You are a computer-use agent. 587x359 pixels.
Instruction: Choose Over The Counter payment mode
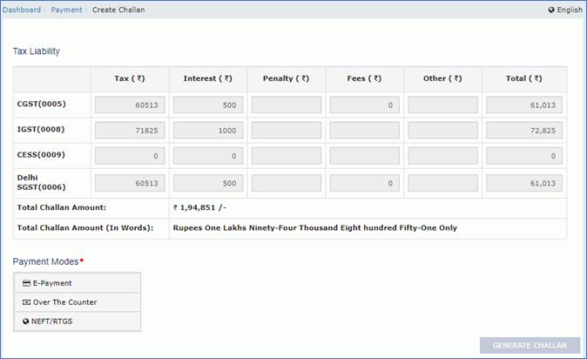[78, 302]
